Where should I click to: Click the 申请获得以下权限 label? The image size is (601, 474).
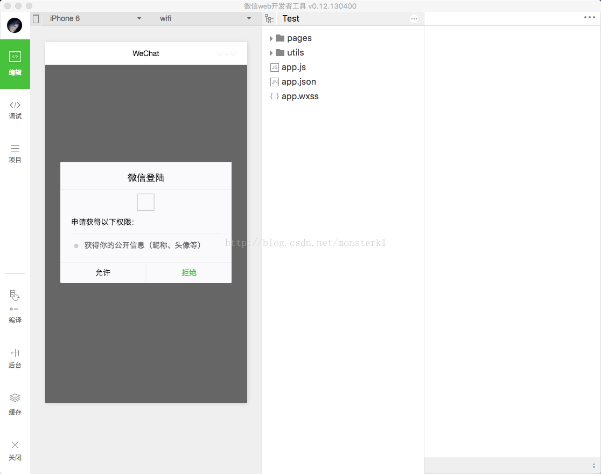(103, 222)
